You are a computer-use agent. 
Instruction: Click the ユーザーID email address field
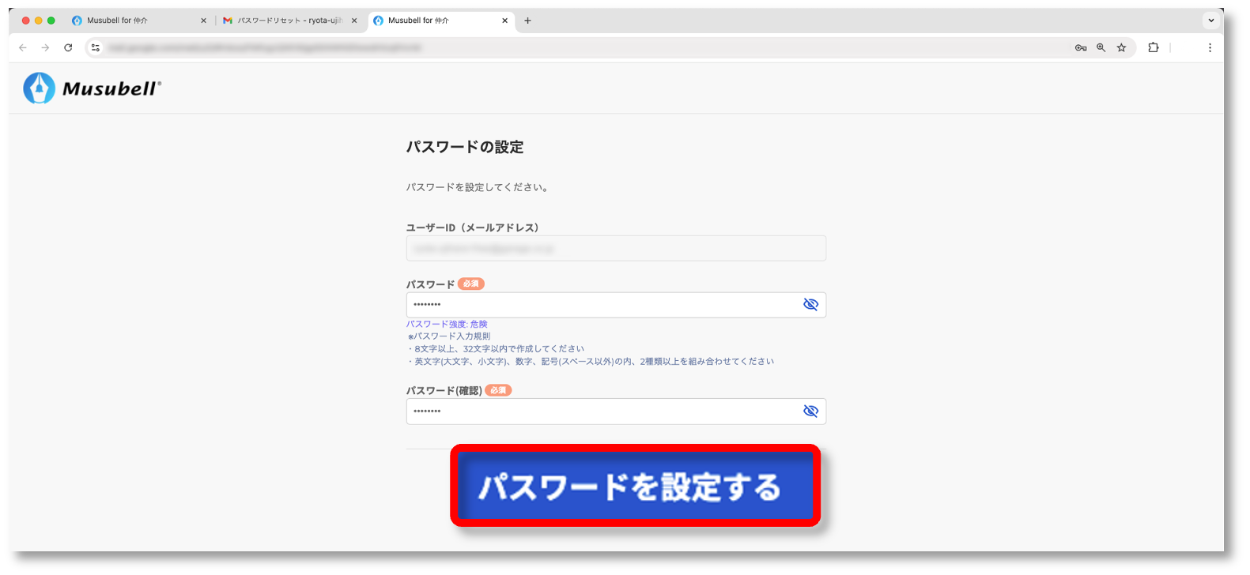pyautogui.click(x=615, y=248)
